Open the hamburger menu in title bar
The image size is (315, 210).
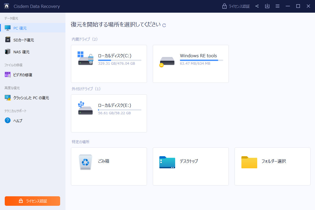pos(278,6)
